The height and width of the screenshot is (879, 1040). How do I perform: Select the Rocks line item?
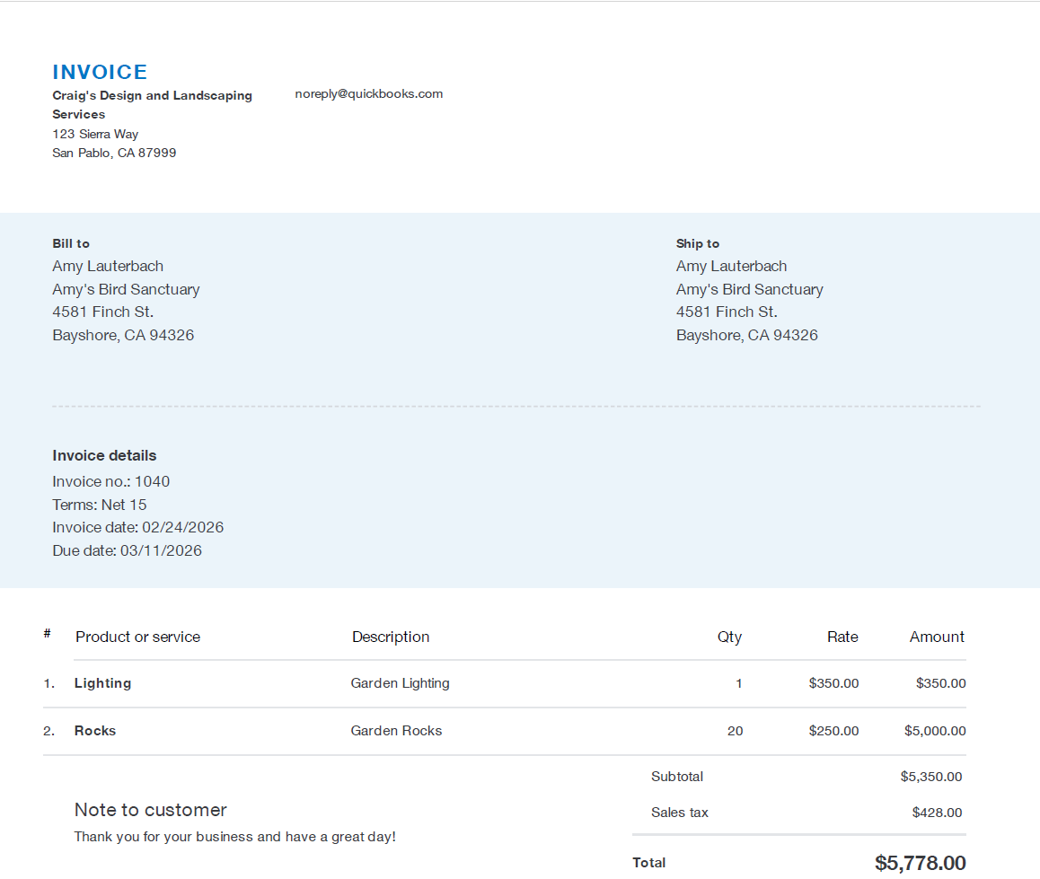[x=95, y=731]
